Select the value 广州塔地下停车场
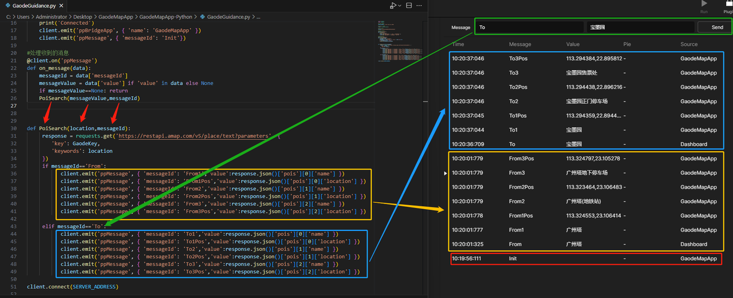 point(587,173)
